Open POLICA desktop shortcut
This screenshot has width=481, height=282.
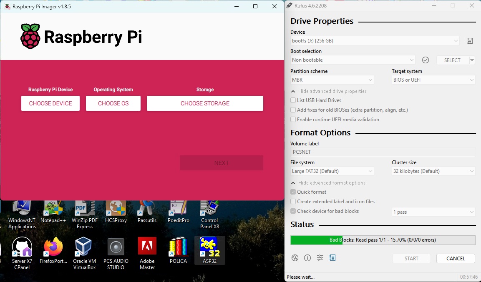point(178,250)
